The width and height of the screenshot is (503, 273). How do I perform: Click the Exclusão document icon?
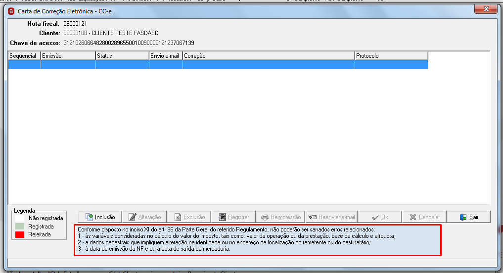pos(178,217)
